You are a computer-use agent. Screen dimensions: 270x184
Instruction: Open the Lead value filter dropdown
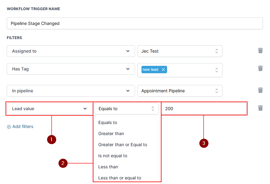point(49,109)
